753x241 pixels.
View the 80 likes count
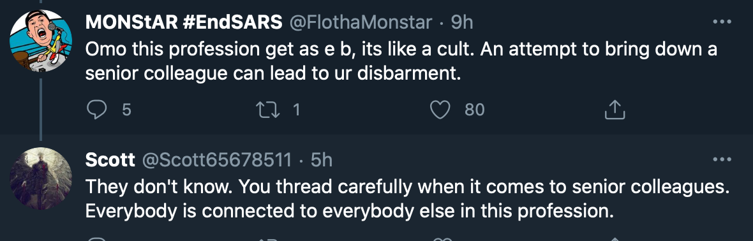(x=475, y=110)
